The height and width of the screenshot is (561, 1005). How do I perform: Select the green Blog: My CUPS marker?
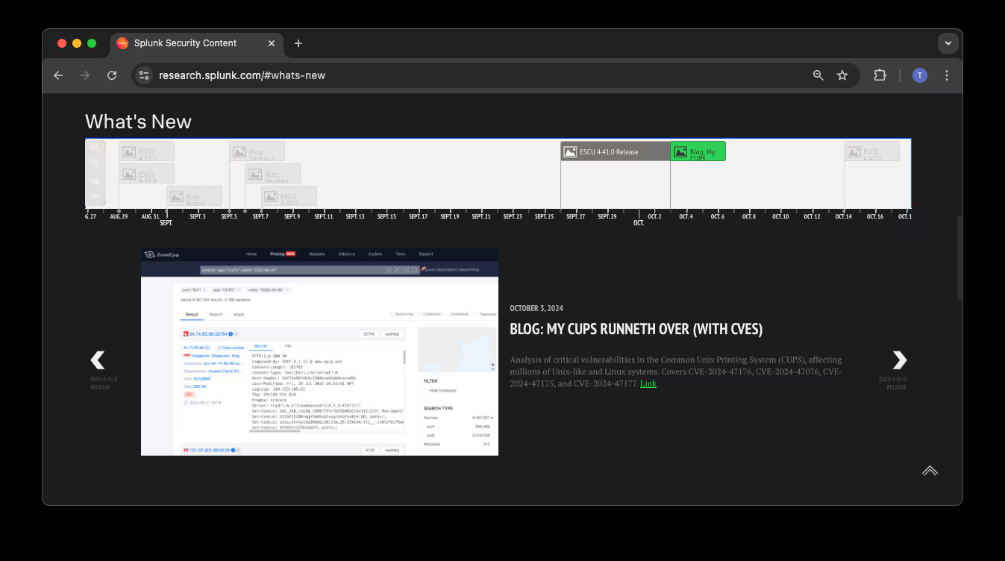point(698,152)
